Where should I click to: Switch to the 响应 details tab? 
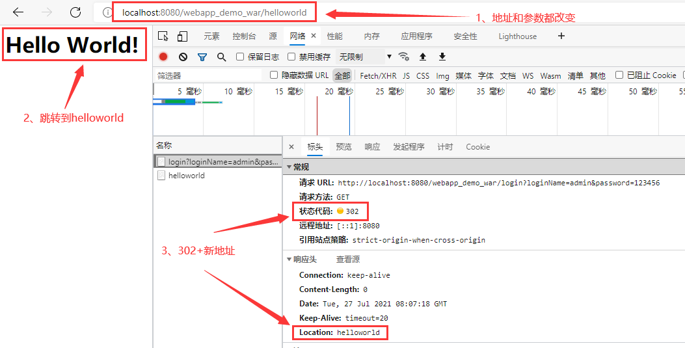372,147
